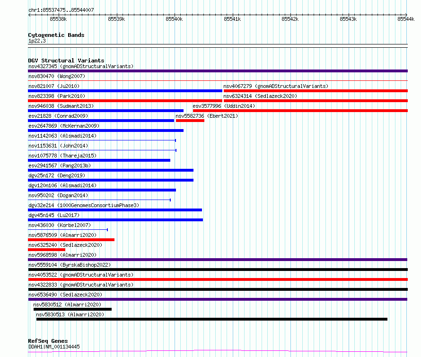The width and height of the screenshot is (421, 357).
Task: Select nsv436030 (Korbel2007) label
Action: click(x=60, y=225)
